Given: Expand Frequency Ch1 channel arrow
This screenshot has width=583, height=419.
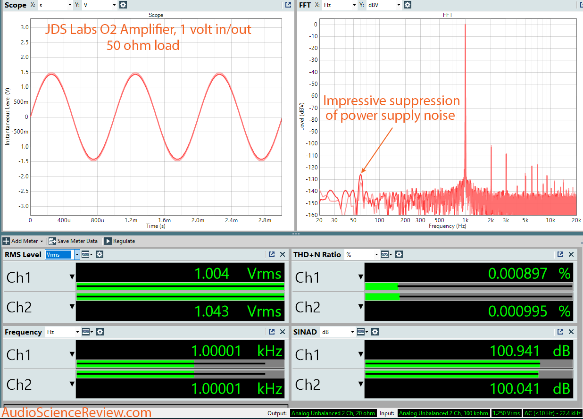Looking at the screenshot, I should [x=72, y=354].
